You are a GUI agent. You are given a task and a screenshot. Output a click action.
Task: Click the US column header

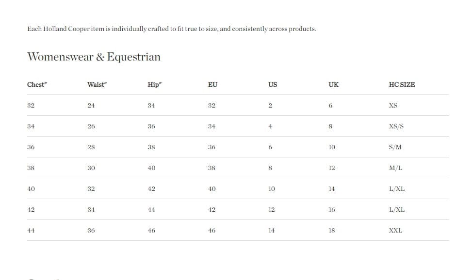click(x=273, y=85)
